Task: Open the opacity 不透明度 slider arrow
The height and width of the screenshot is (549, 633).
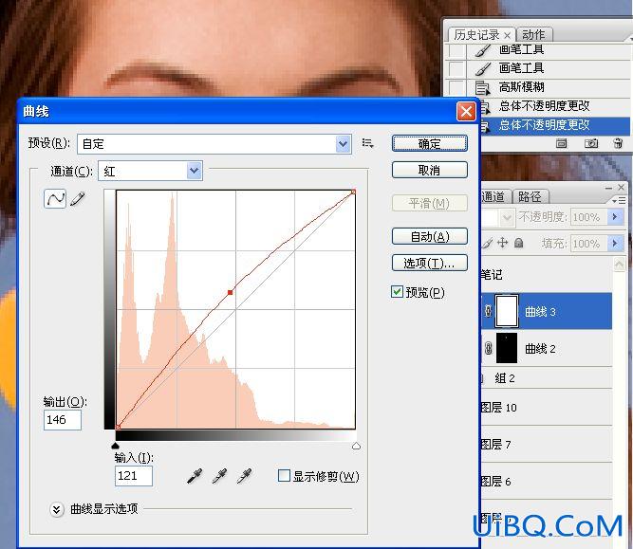Action: pyautogui.click(x=615, y=217)
